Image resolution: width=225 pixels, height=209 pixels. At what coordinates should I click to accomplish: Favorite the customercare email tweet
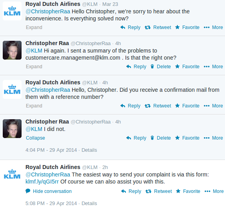(x=187, y=66)
